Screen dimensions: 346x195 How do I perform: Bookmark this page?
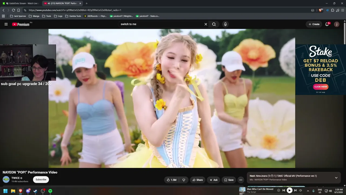click(x=18, y=10)
